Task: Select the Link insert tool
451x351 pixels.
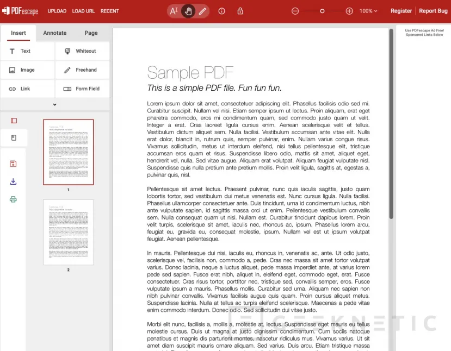Action: click(x=27, y=89)
